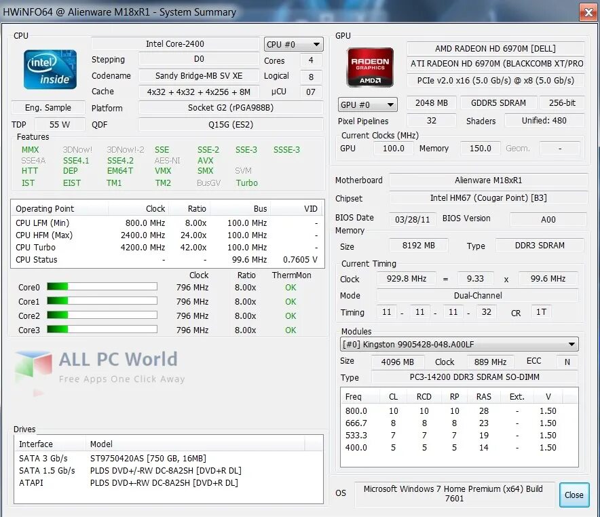Click the VID column header

pyautogui.click(x=297, y=208)
